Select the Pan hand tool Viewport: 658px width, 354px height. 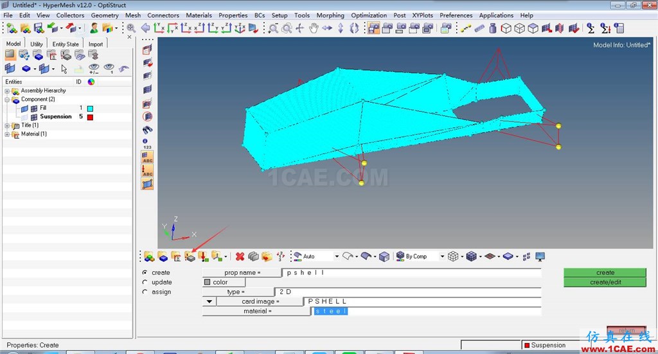(x=314, y=28)
